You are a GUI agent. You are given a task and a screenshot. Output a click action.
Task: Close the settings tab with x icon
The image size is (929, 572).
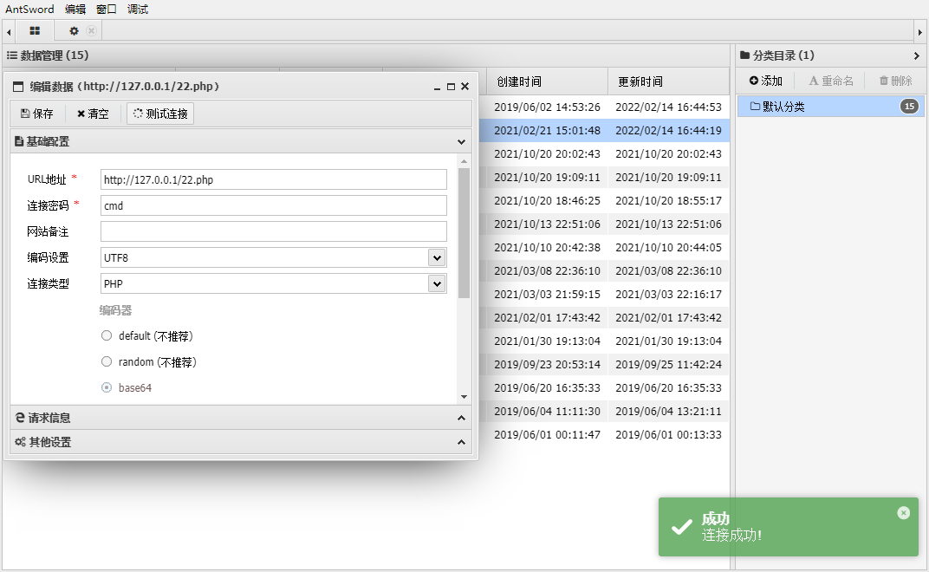[x=91, y=31]
